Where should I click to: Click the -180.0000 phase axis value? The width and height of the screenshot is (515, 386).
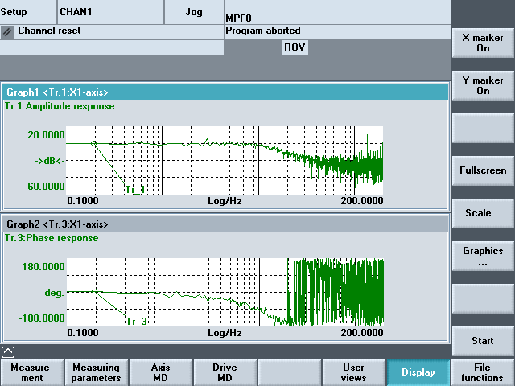coord(42,318)
